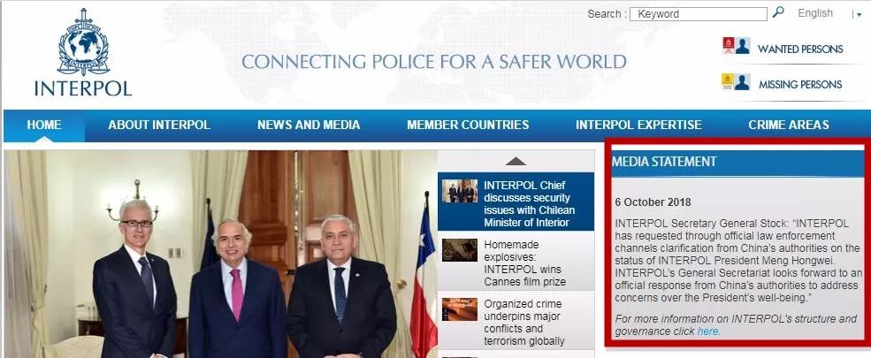Screen dimensions: 871x358
Task: Open the MISSING PERSONS link
Action: coord(800,84)
